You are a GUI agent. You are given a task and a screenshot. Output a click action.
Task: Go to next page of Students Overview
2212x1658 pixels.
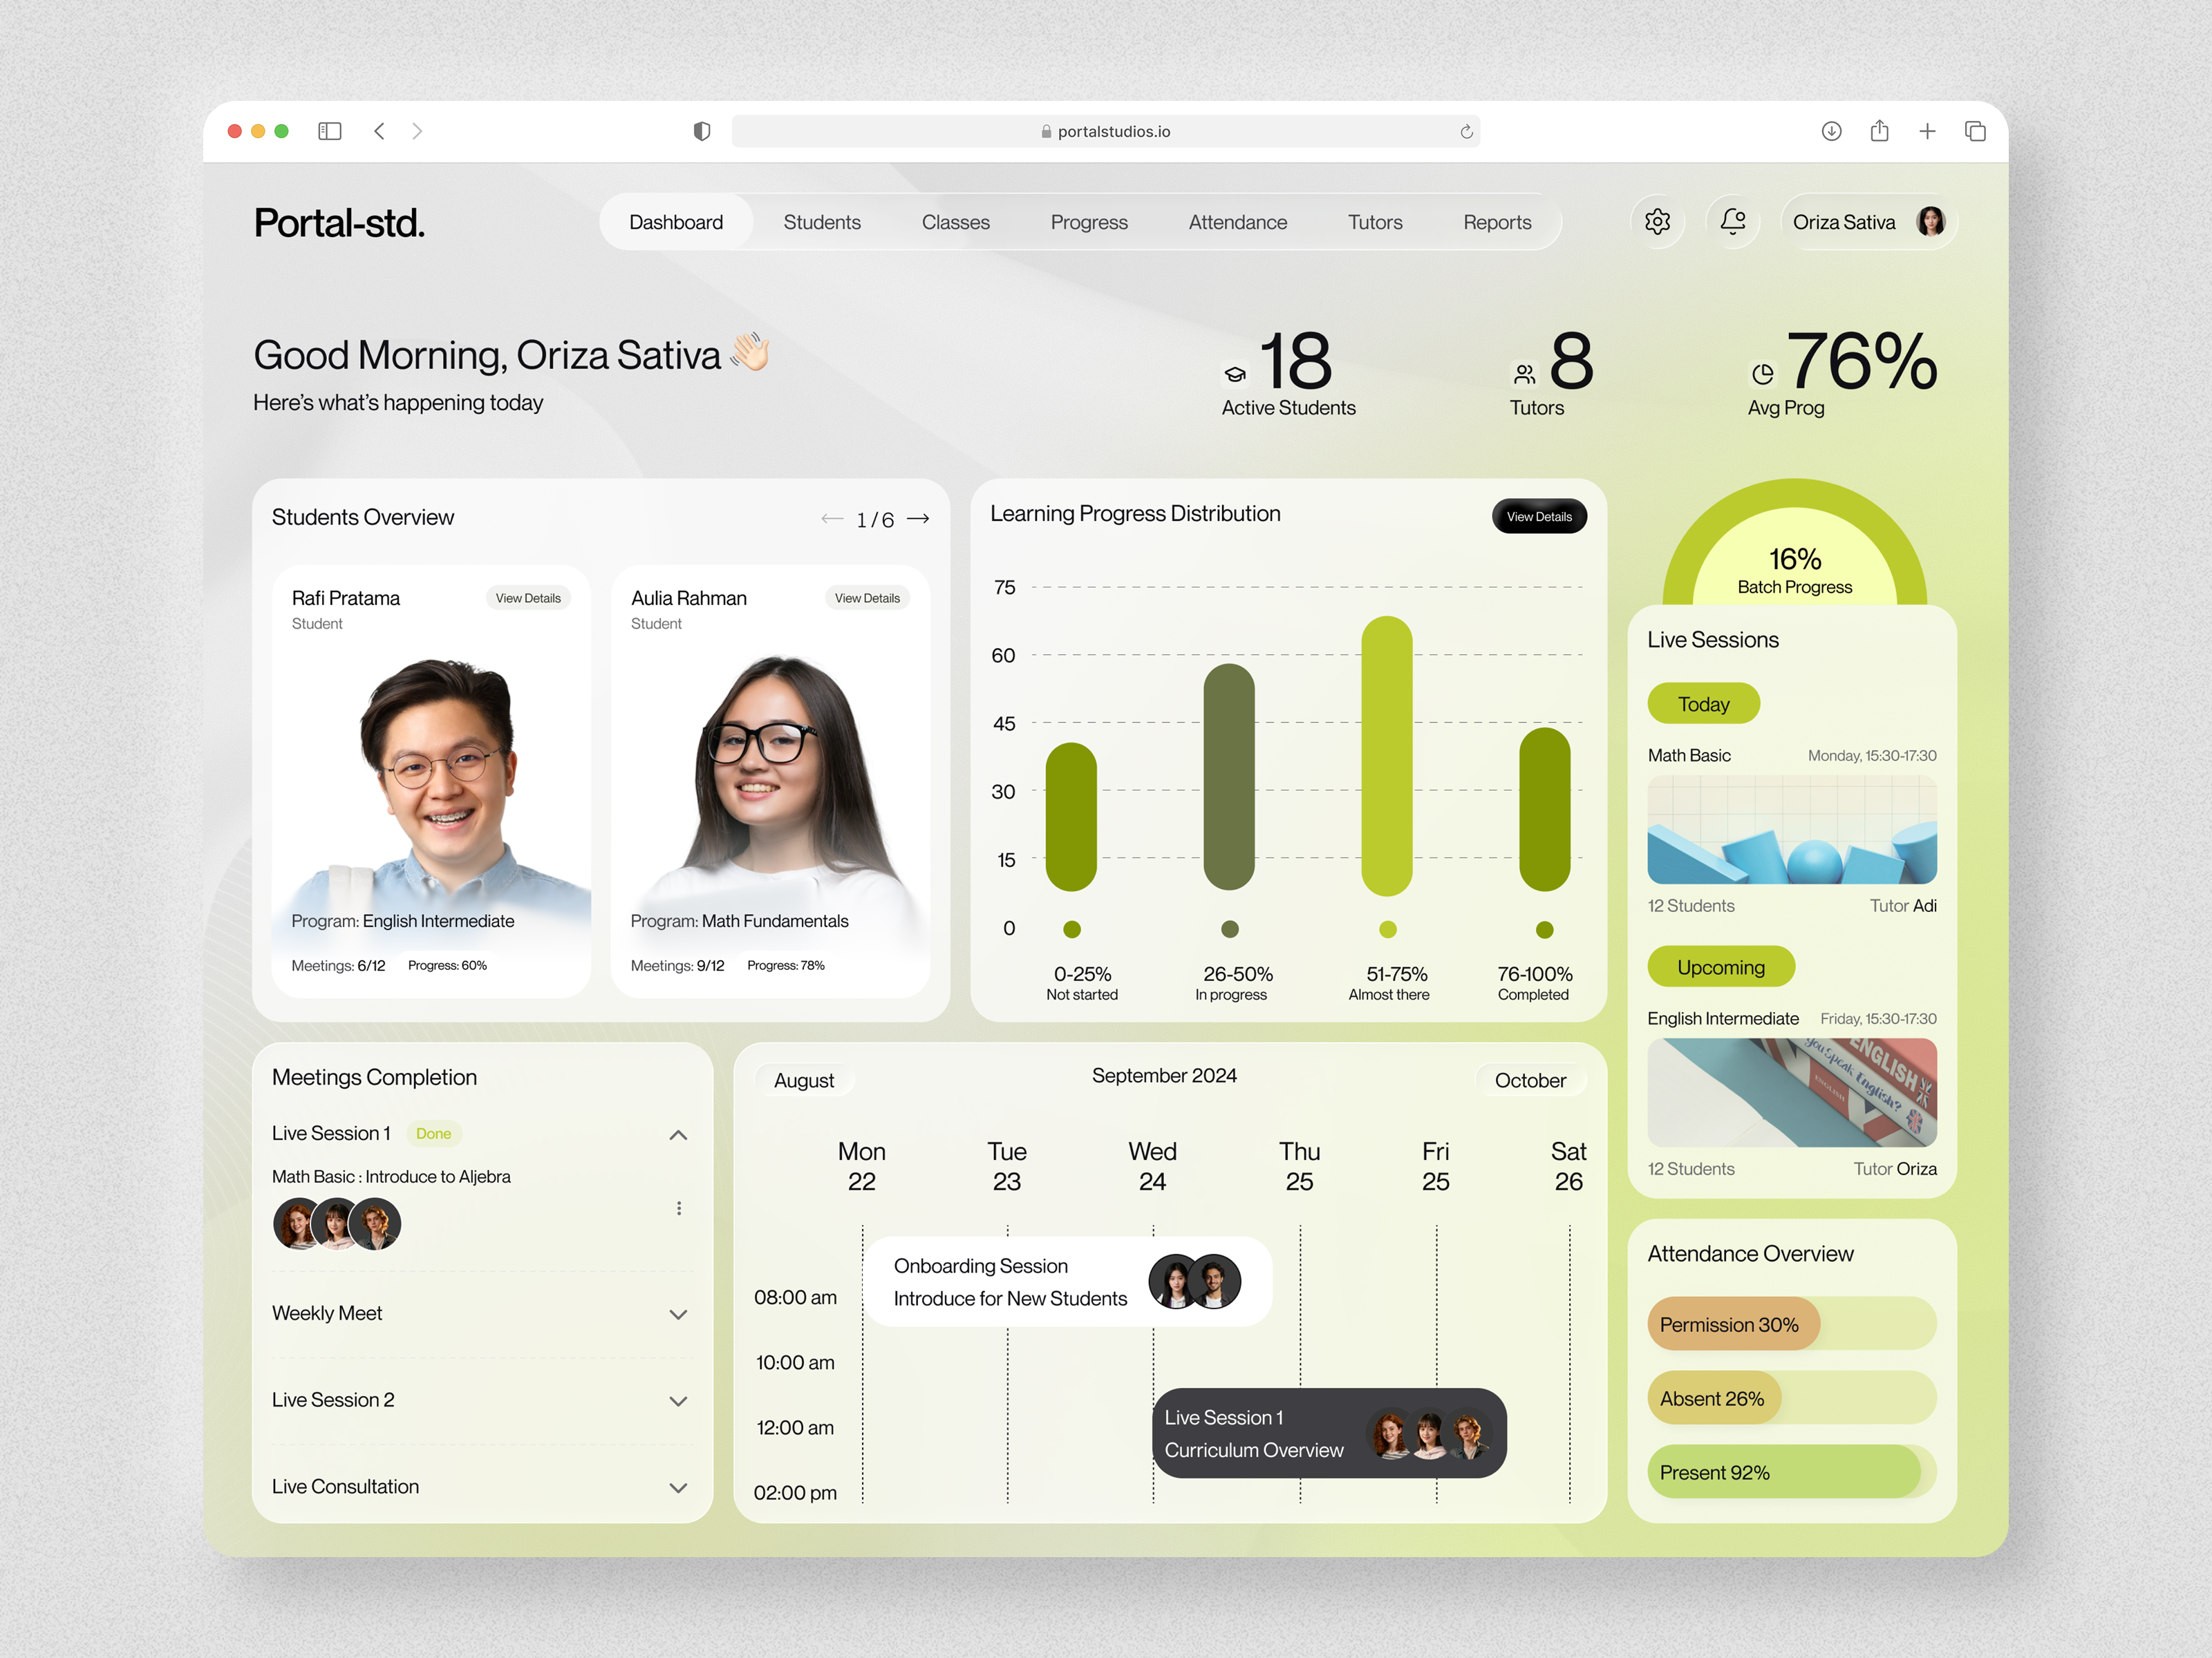[x=917, y=519]
